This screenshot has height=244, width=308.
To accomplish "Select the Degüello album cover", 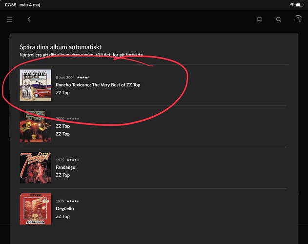I will [x=35, y=209].
